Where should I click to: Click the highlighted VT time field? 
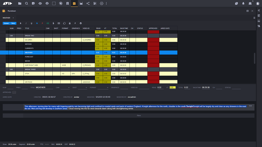point(172,87)
